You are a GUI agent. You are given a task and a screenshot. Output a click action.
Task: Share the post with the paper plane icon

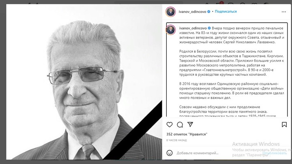190,124
